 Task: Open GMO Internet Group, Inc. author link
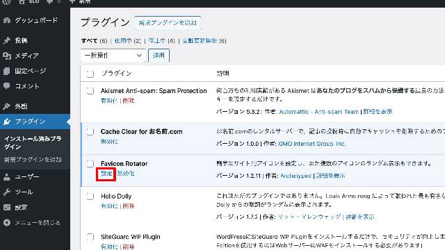tap(312, 144)
